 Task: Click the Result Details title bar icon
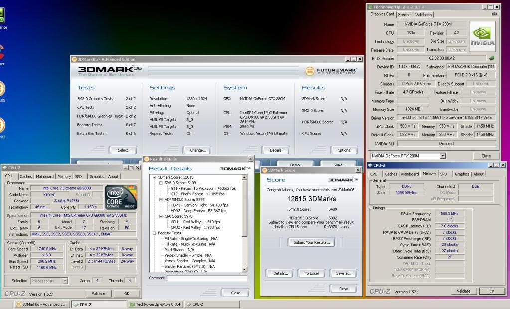pos(147,159)
